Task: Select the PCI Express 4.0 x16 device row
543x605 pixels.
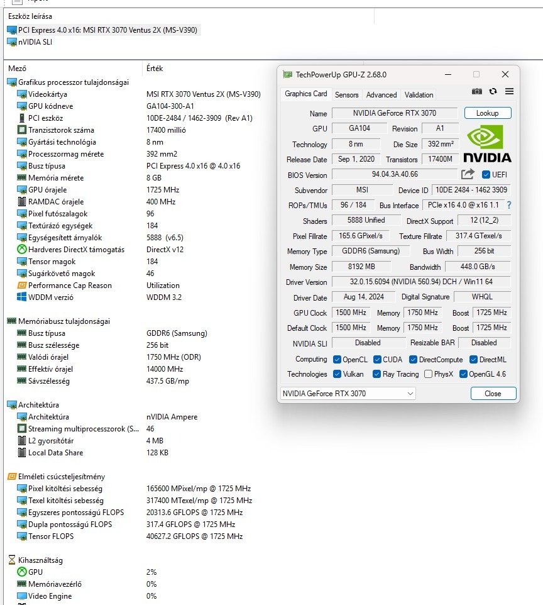Action: 103,30
